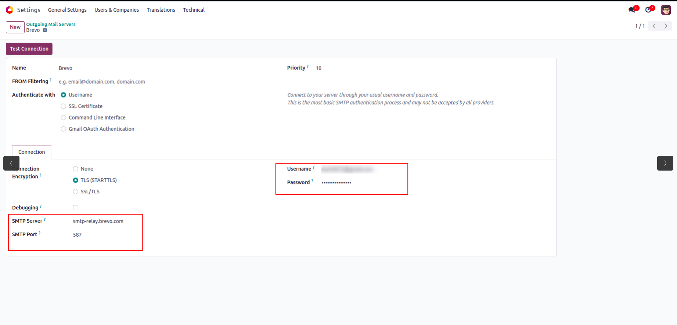677x325 pixels.
Task: Click the 'Debugging' field label
Action: coord(25,208)
